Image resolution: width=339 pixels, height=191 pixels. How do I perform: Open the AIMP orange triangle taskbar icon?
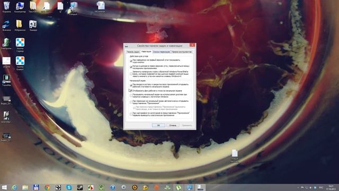coord(135,187)
